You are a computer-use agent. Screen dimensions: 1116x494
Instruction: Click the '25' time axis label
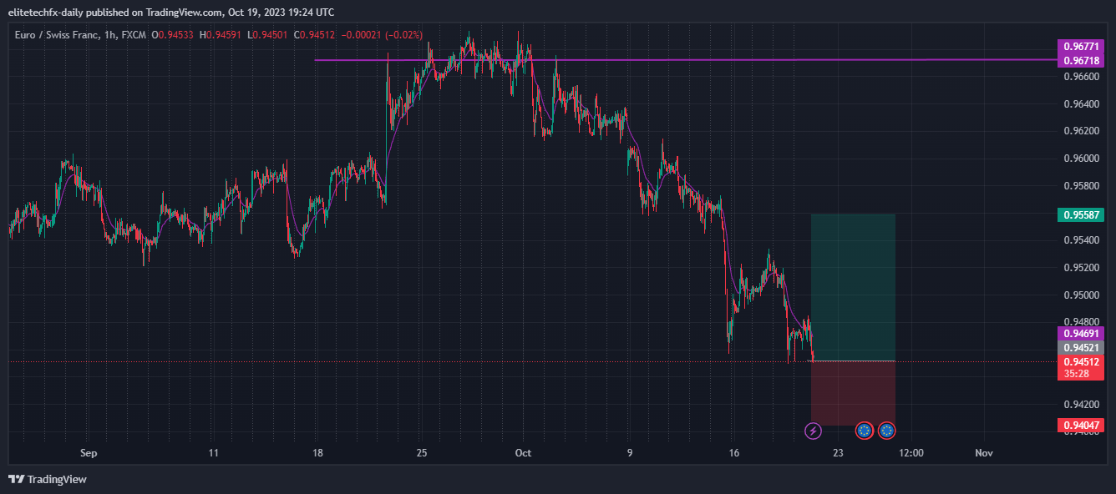pyautogui.click(x=421, y=453)
